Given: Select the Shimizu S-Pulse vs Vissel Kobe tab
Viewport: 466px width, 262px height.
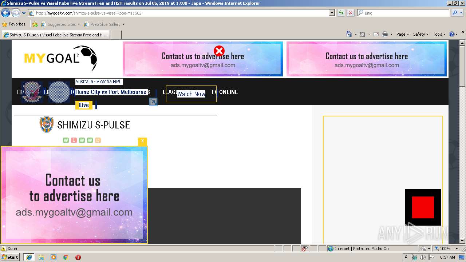Looking at the screenshot, I should click(x=55, y=35).
